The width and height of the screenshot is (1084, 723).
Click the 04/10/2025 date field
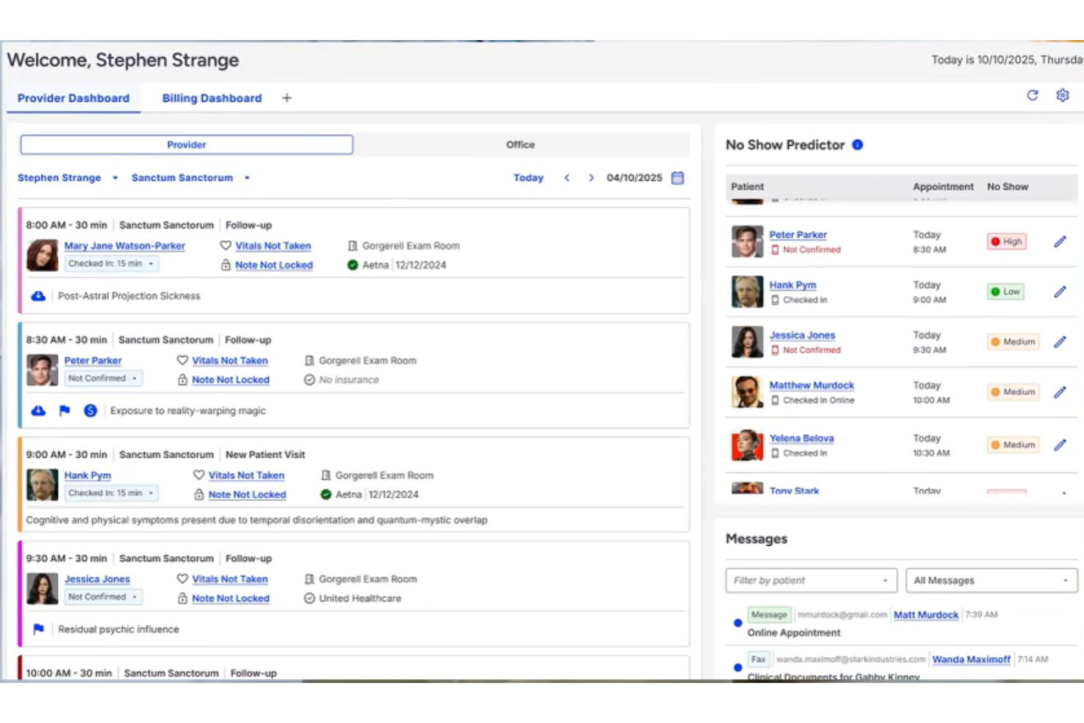pos(634,178)
